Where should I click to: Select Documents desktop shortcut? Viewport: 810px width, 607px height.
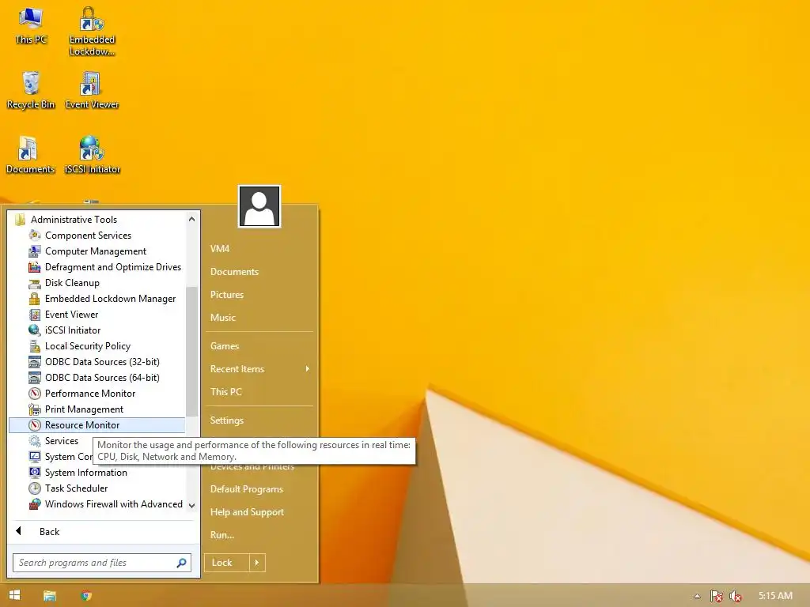[x=30, y=155]
